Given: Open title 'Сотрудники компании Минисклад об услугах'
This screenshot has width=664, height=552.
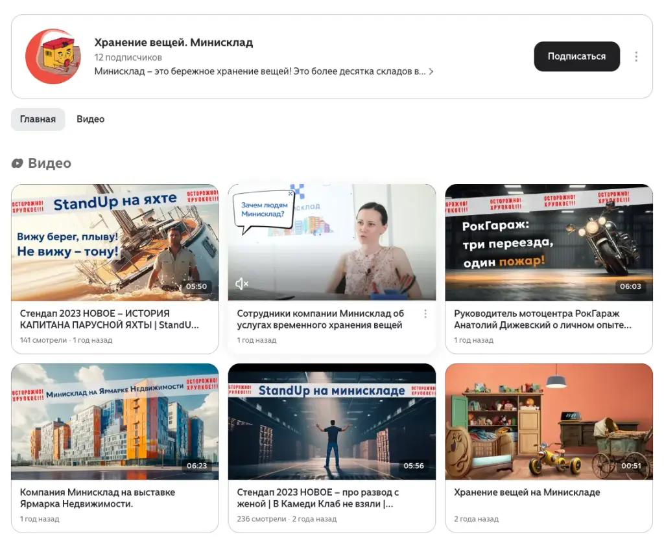Looking at the screenshot, I should point(320,319).
